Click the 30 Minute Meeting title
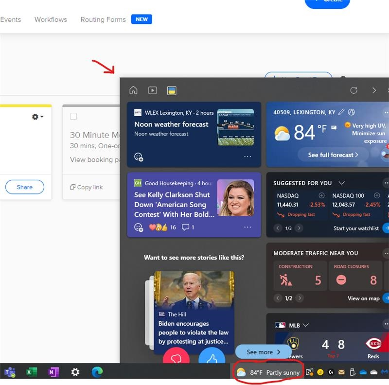Screen dimensions: 389x385 coord(95,135)
